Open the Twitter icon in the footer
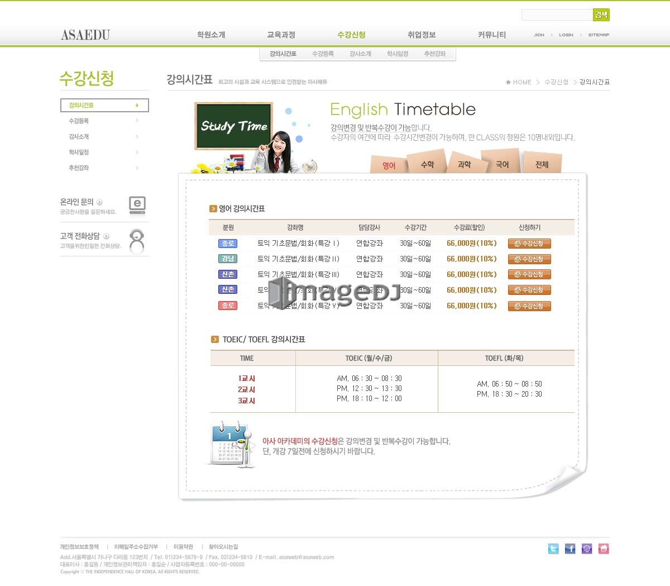 click(x=553, y=549)
